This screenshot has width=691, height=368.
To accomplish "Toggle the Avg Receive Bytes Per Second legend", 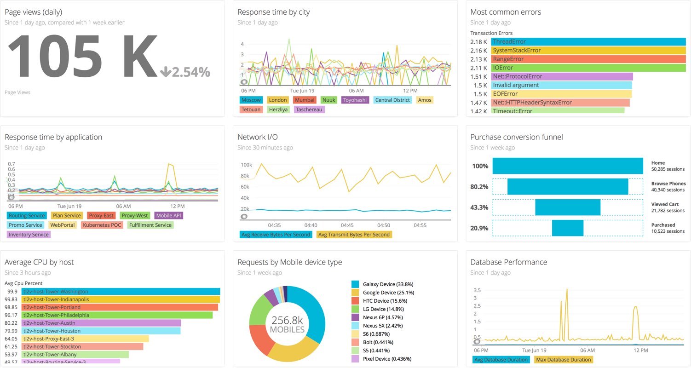I will pos(276,235).
